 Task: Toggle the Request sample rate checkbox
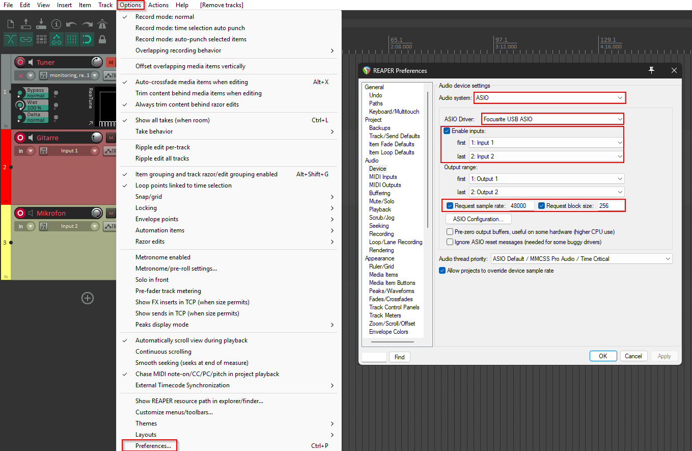pos(450,206)
